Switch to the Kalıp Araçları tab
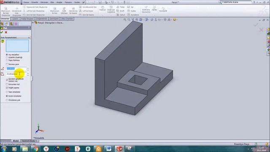270x152 pixels. (x=27, y=19)
